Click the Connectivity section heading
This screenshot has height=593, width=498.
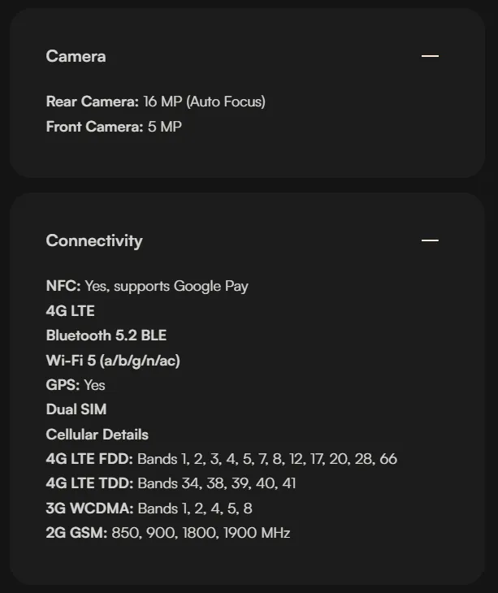94,241
